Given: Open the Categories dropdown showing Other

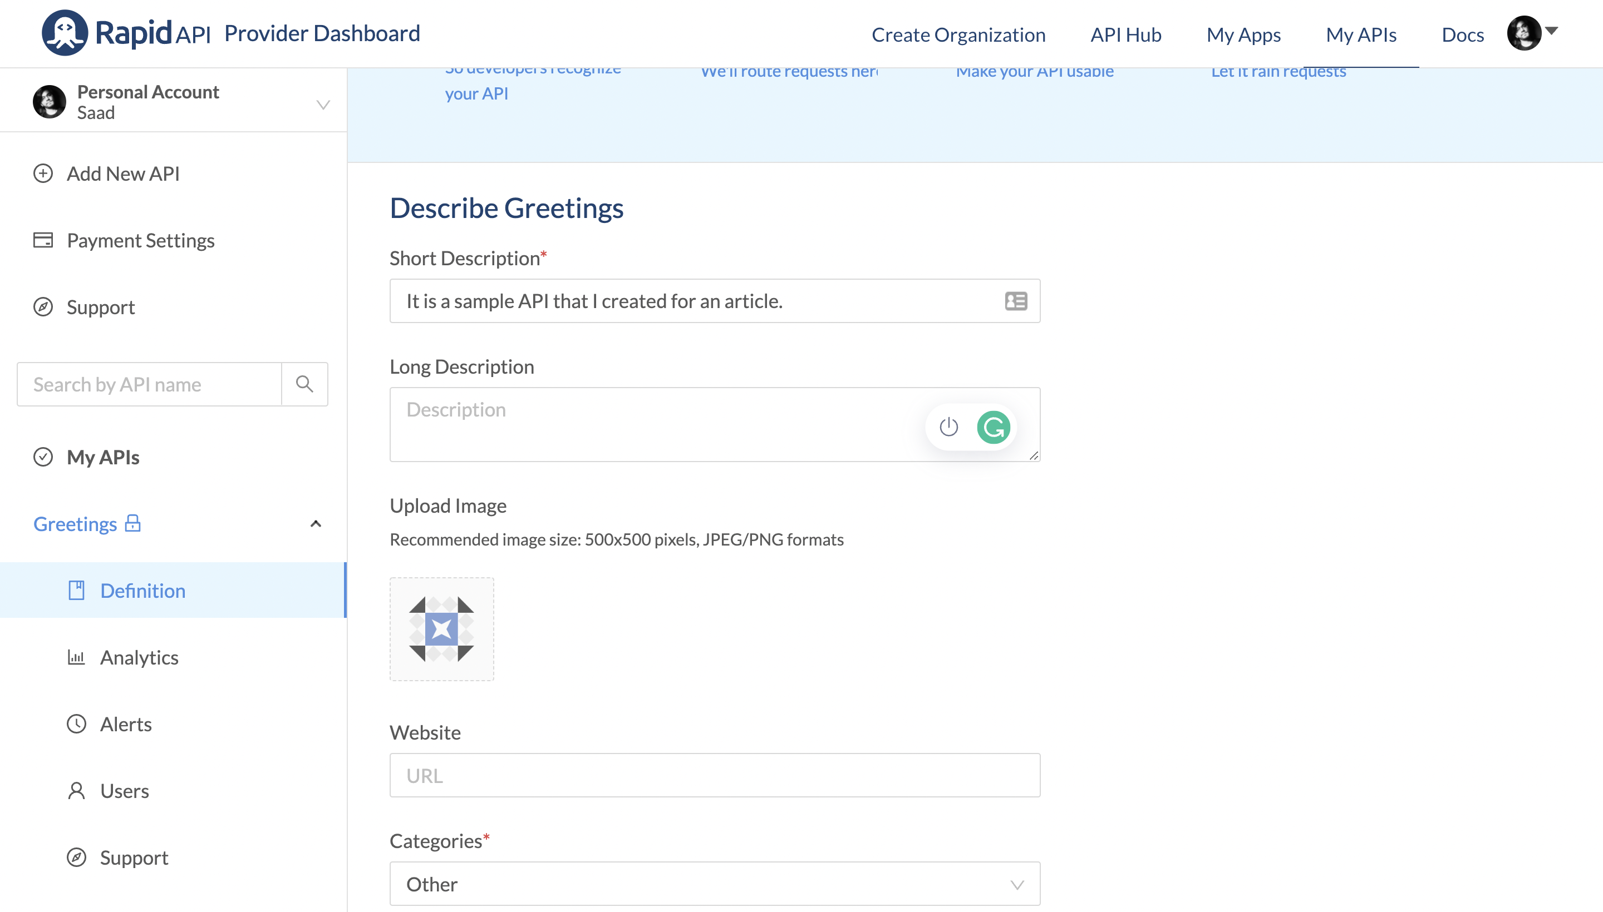Looking at the screenshot, I should [x=715, y=884].
